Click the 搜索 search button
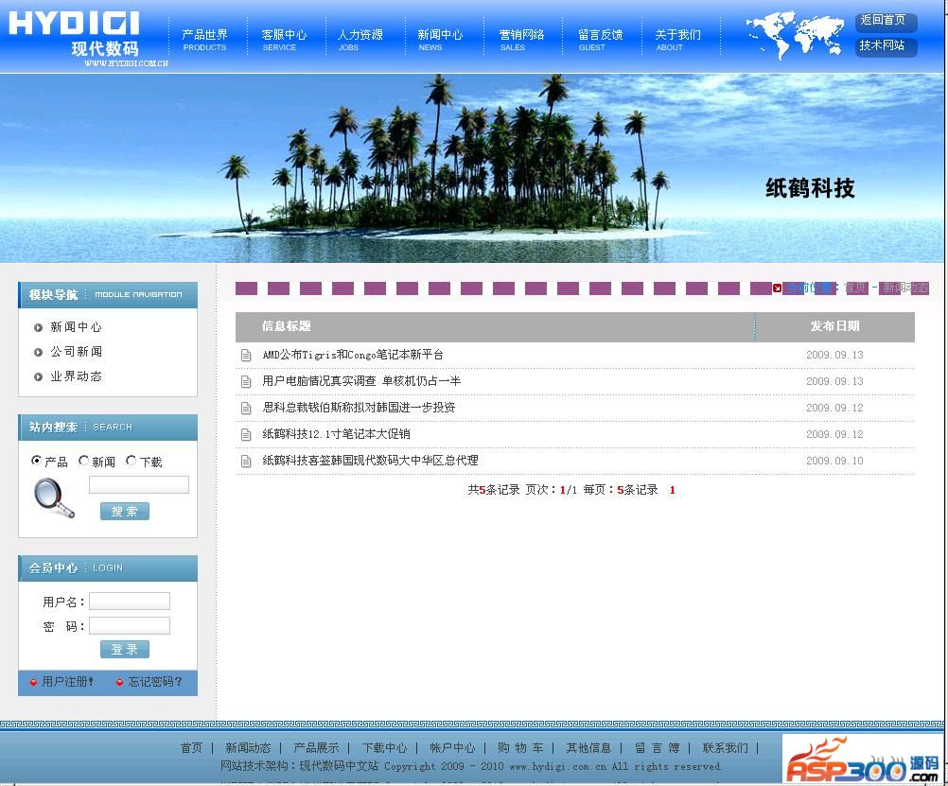Image resolution: width=948 pixels, height=786 pixels. click(125, 512)
